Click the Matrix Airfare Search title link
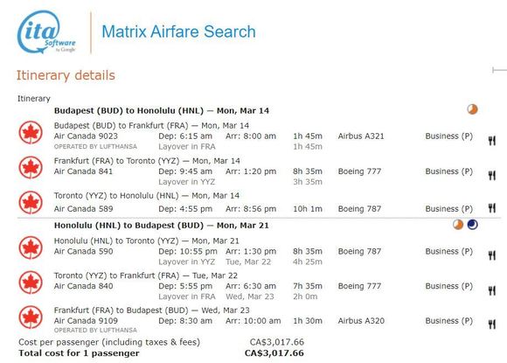The width and height of the screenshot is (507, 363). click(x=178, y=31)
